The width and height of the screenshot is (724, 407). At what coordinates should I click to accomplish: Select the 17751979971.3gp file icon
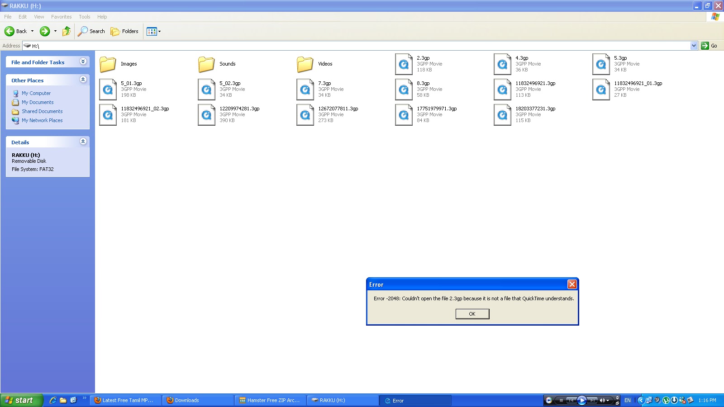point(404,115)
